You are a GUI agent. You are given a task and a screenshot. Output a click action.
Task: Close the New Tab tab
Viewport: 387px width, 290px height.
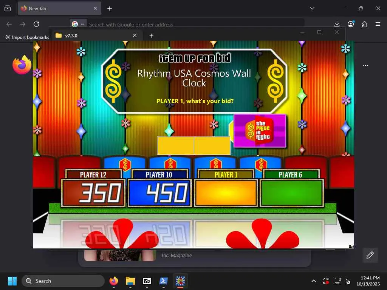coord(95,8)
